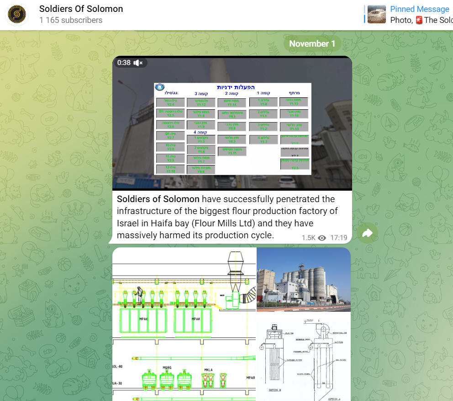This screenshot has height=401, width=453.
Task: Click the 0:38 video duration badge
Action: 124,63
